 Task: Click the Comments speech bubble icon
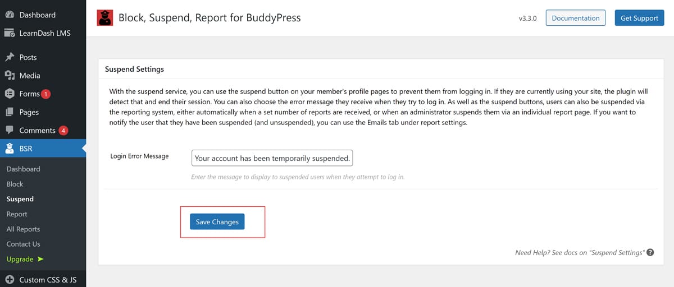10,130
